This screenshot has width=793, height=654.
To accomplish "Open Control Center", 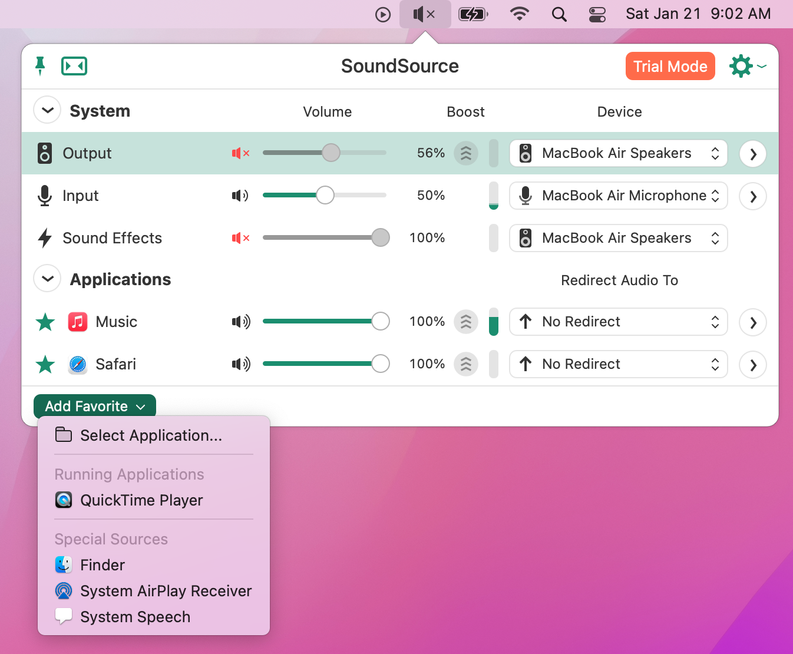I will tap(597, 14).
